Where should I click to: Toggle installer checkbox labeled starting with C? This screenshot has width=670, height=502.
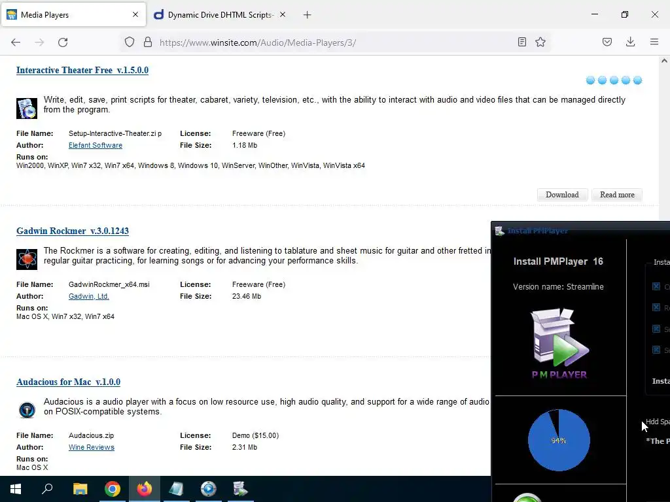click(656, 286)
